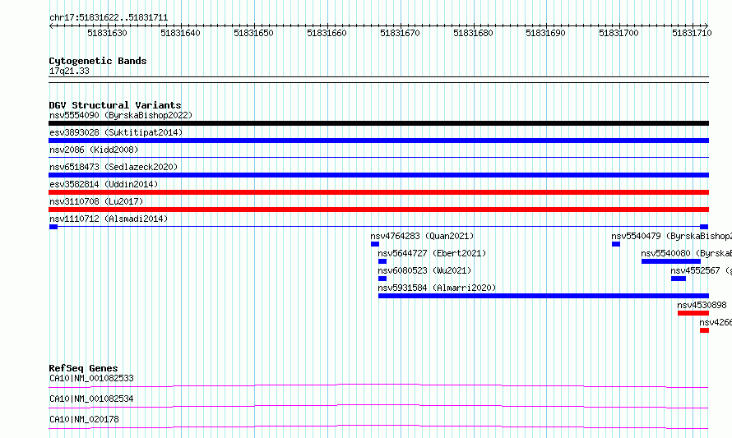This screenshot has height=438, width=732.
Task: Open CA10|NM_001082534 gene label
Action: point(91,399)
